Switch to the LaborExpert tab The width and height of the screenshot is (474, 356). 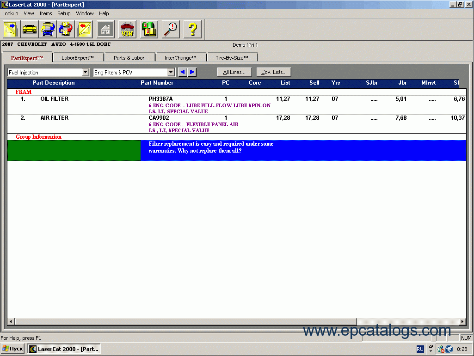[x=78, y=58]
